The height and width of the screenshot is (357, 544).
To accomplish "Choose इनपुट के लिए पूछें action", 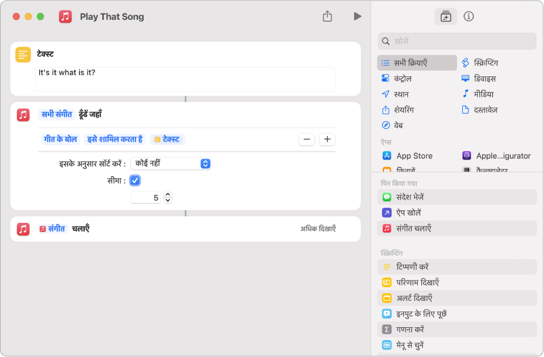I will click(x=457, y=314).
